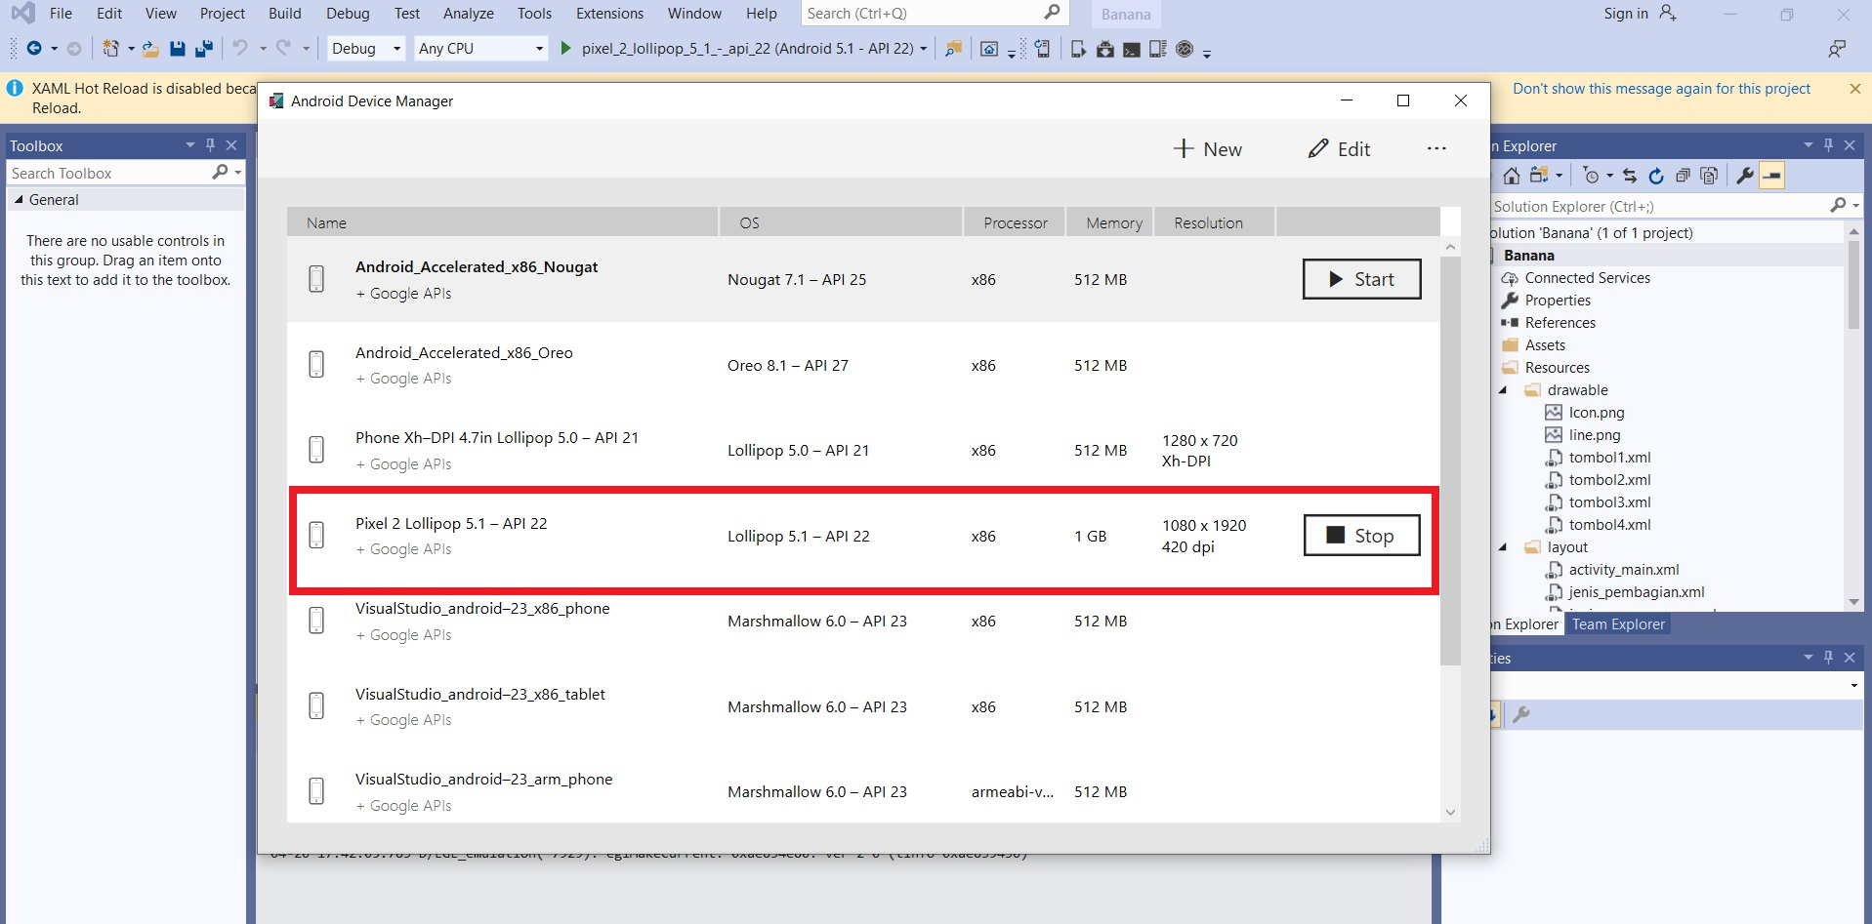Open target device dropdown arrow beside pixel_2_lollipop
The image size is (1872, 924).
[x=924, y=49]
